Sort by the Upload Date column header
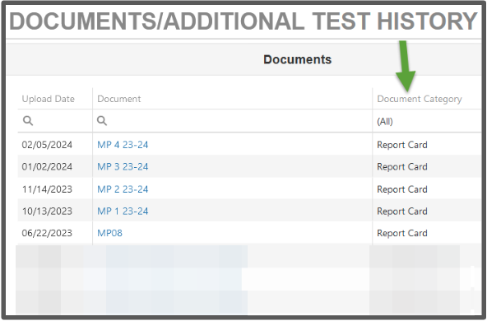487x321 pixels. (x=49, y=99)
